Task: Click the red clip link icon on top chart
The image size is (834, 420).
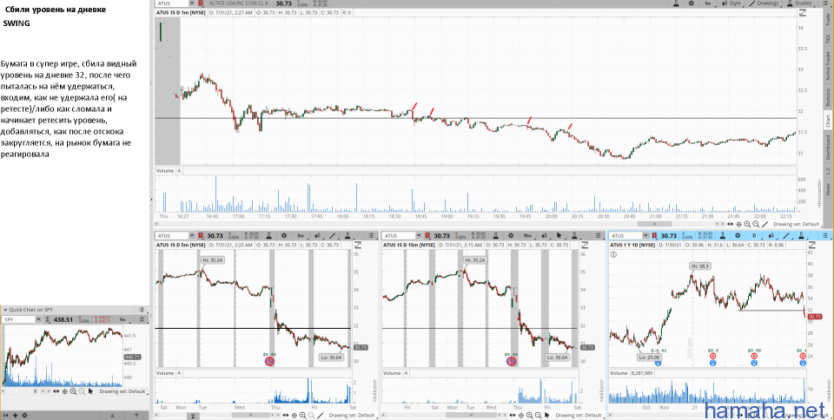Action: (x=201, y=3)
